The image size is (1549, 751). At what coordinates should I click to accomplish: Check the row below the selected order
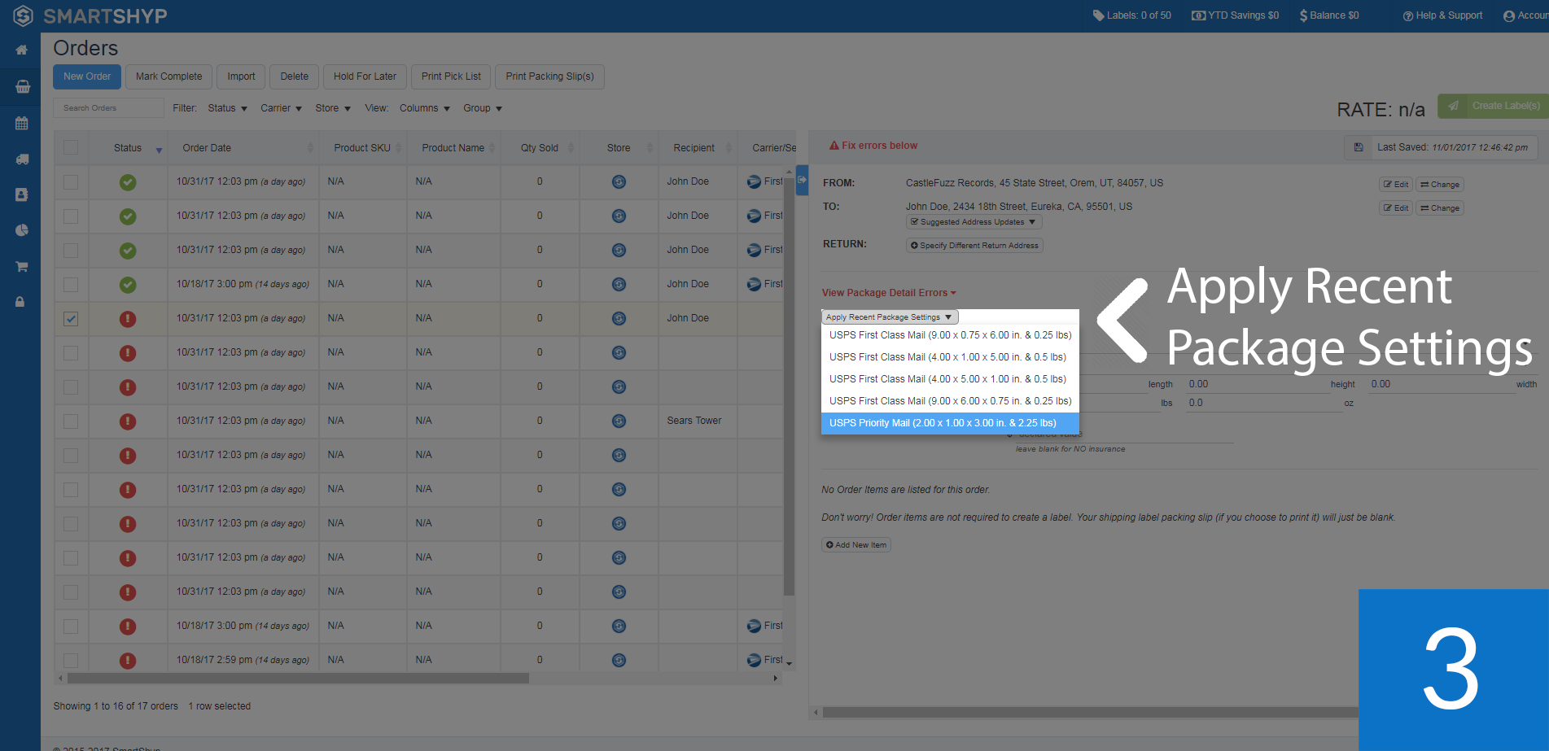(x=71, y=353)
